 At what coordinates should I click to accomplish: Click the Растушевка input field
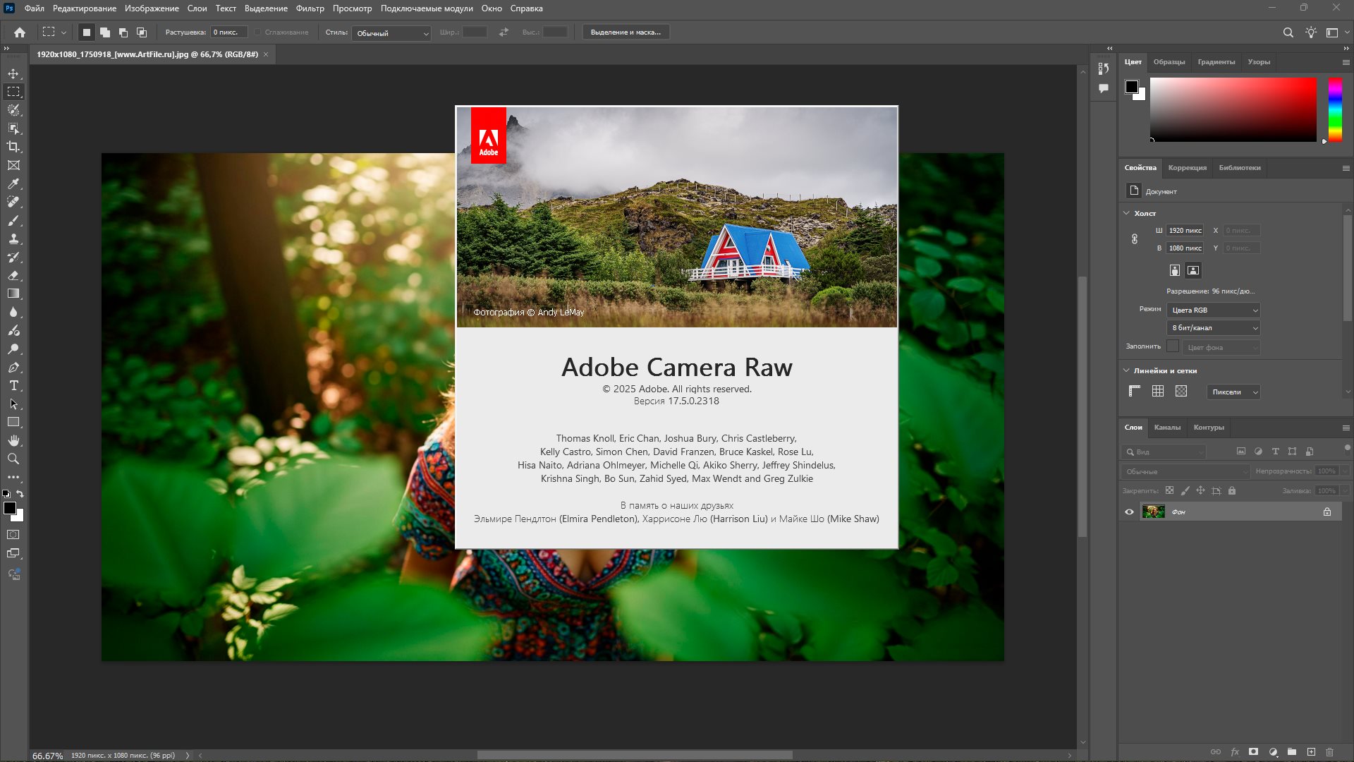(x=228, y=32)
